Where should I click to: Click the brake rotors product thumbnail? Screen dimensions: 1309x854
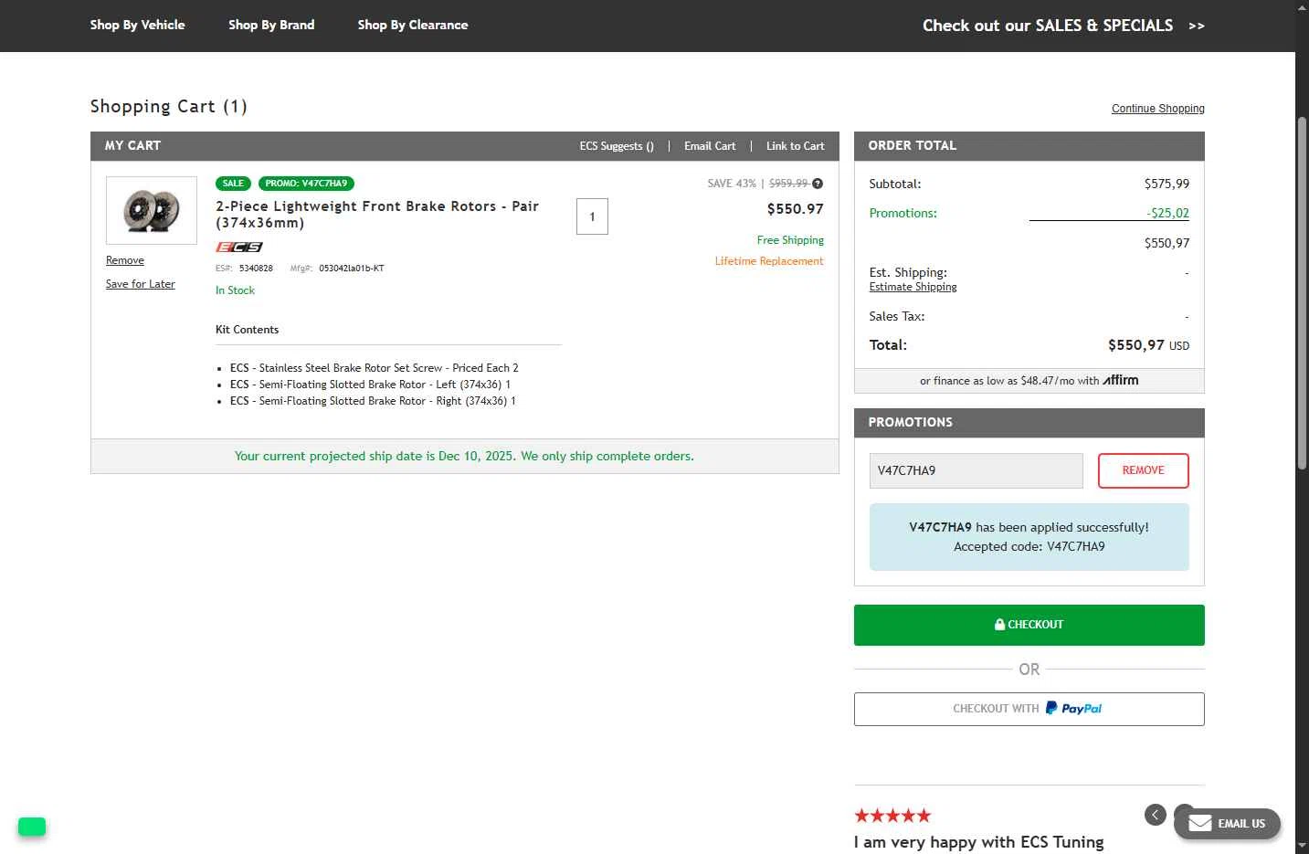(152, 210)
